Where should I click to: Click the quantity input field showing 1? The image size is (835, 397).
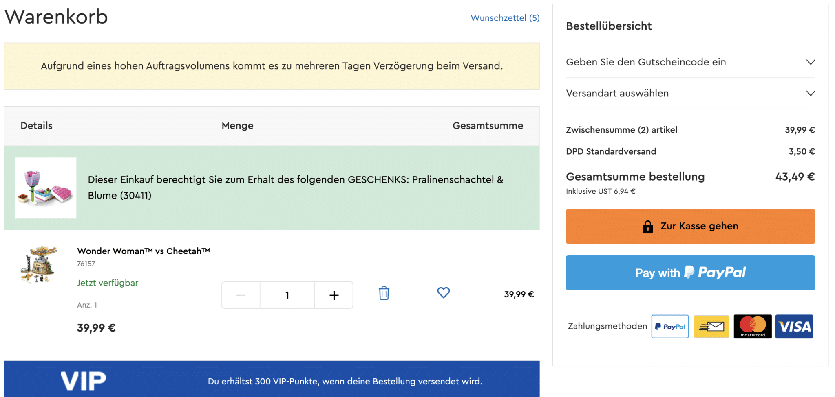click(x=287, y=295)
